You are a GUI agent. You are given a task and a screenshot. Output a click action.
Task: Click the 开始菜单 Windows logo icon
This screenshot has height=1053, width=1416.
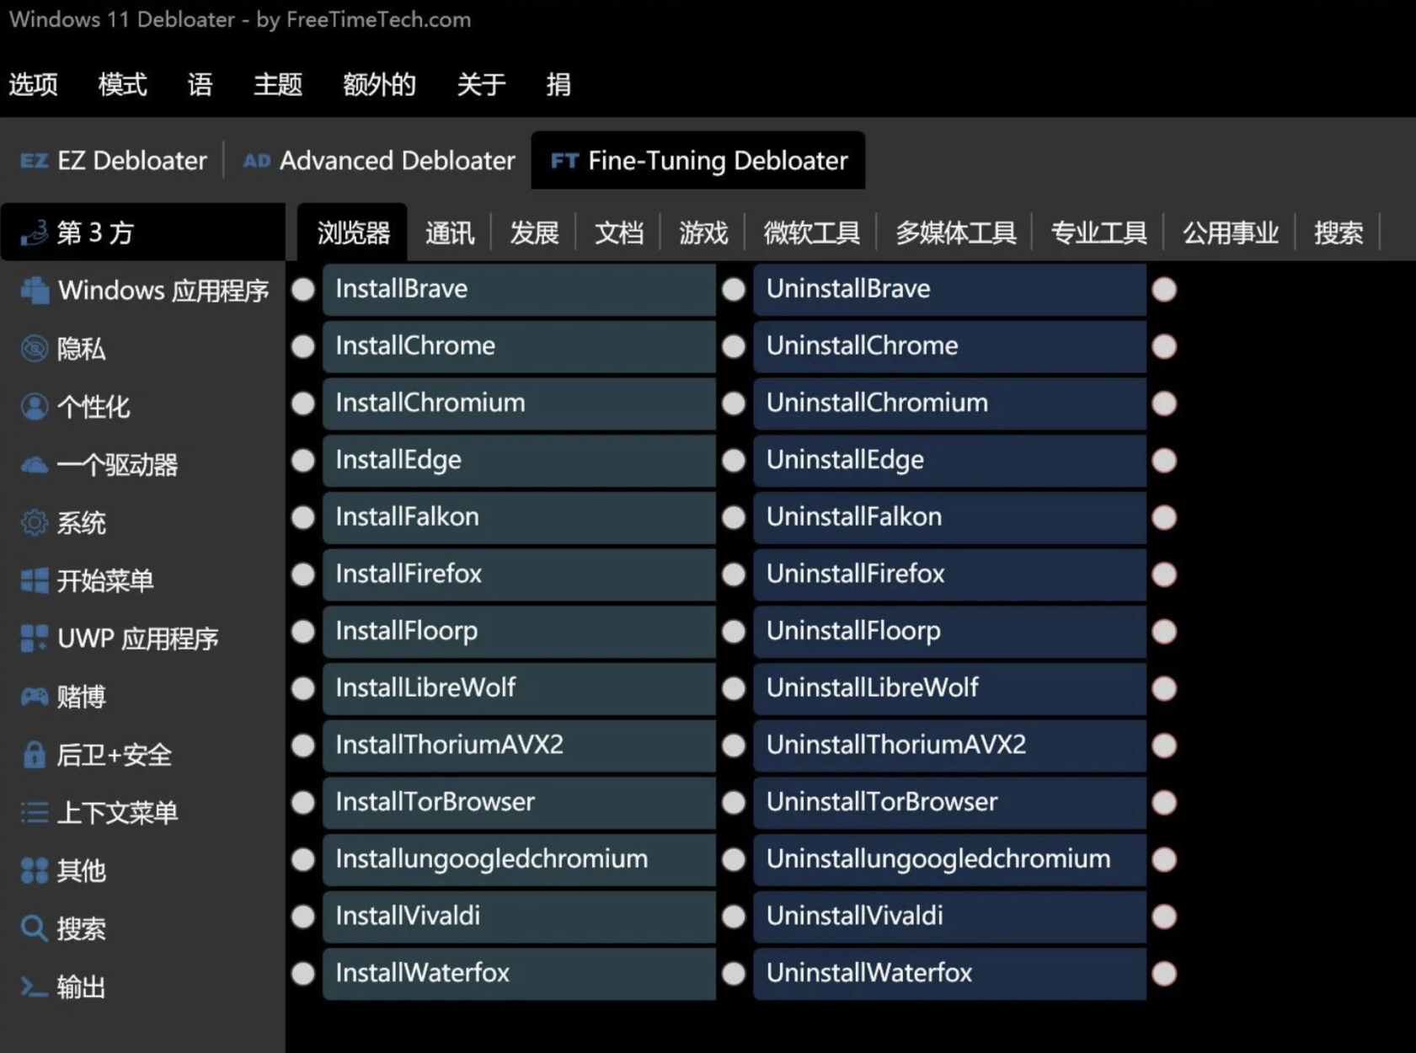pyautogui.click(x=35, y=580)
